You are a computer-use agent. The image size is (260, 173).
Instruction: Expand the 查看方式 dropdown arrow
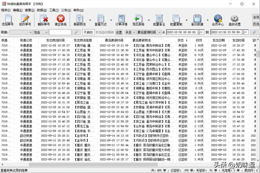(x=111, y=20)
